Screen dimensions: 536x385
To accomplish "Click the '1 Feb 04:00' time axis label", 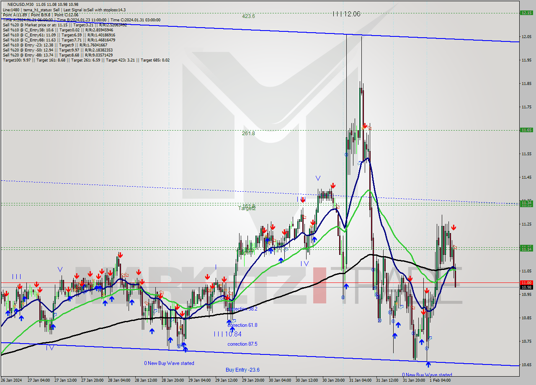I will pyautogui.click(x=440, y=380).
